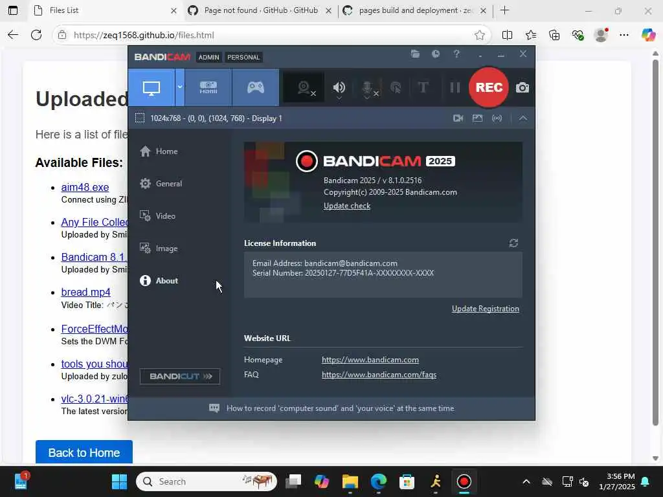Select game recording mode gamepad icon
This screenshot has height=497, width=663.
[x=255, y=87]
